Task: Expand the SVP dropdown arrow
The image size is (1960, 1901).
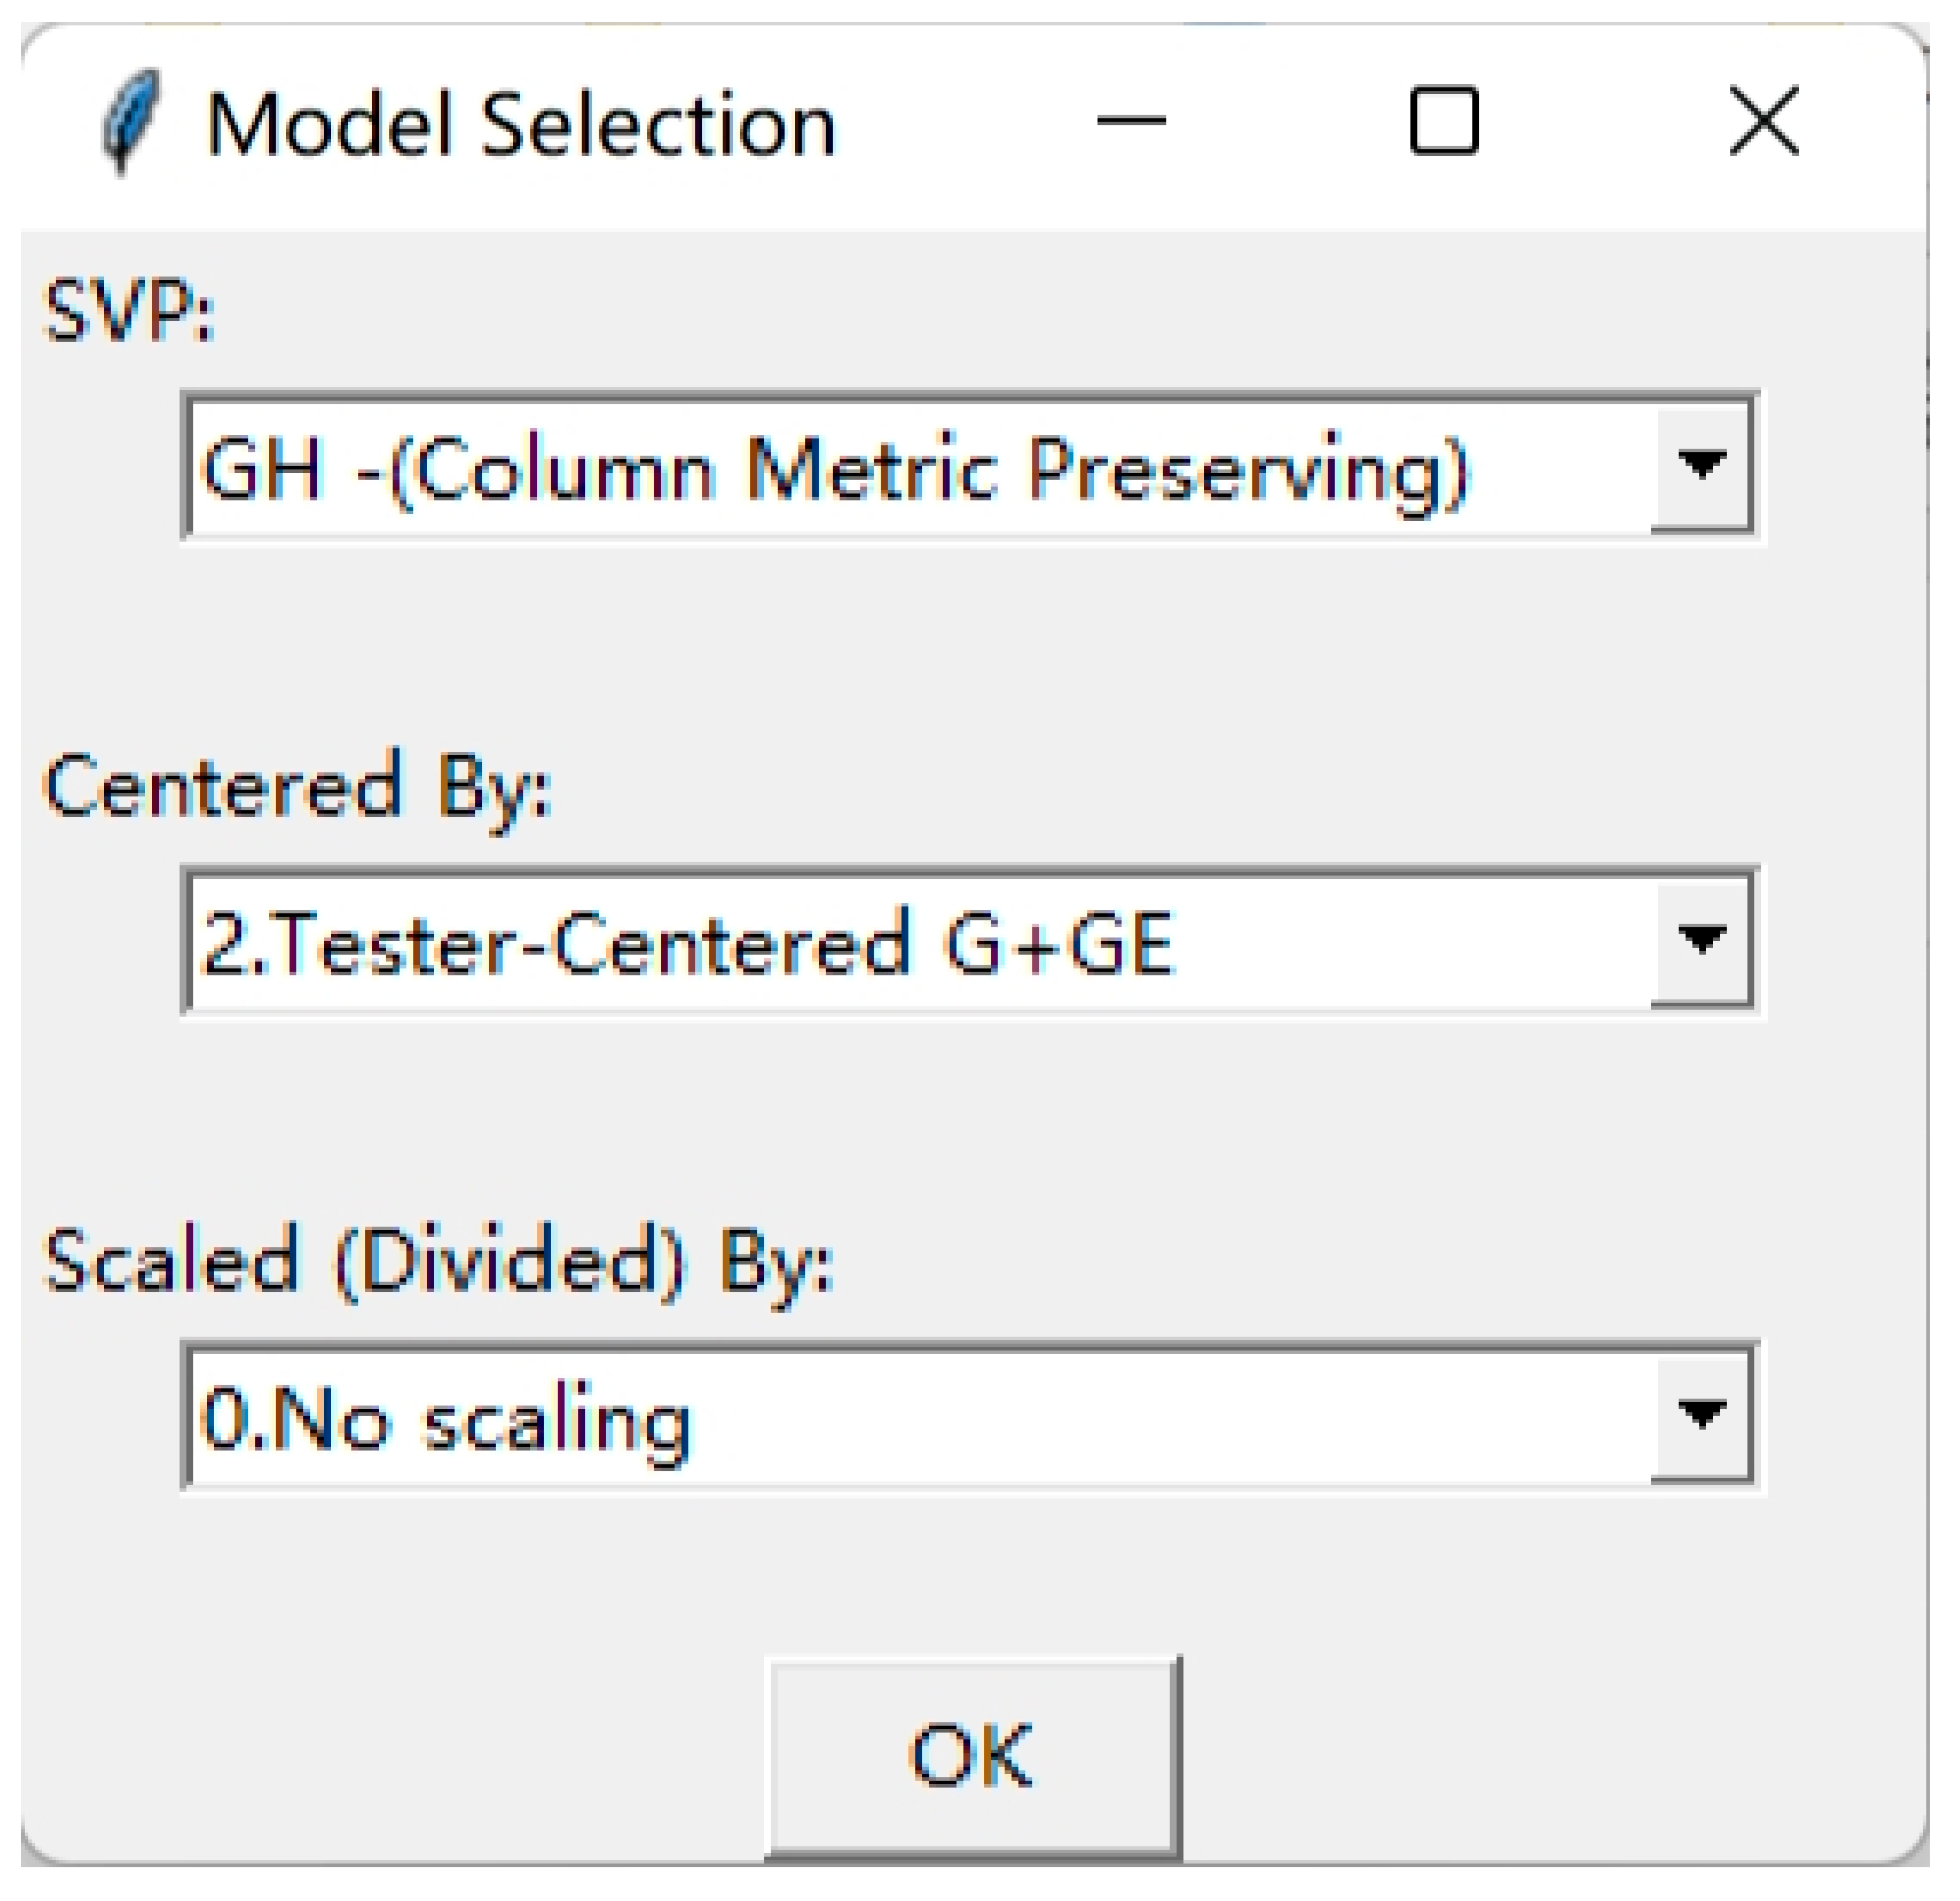Action: (1702, 466)
